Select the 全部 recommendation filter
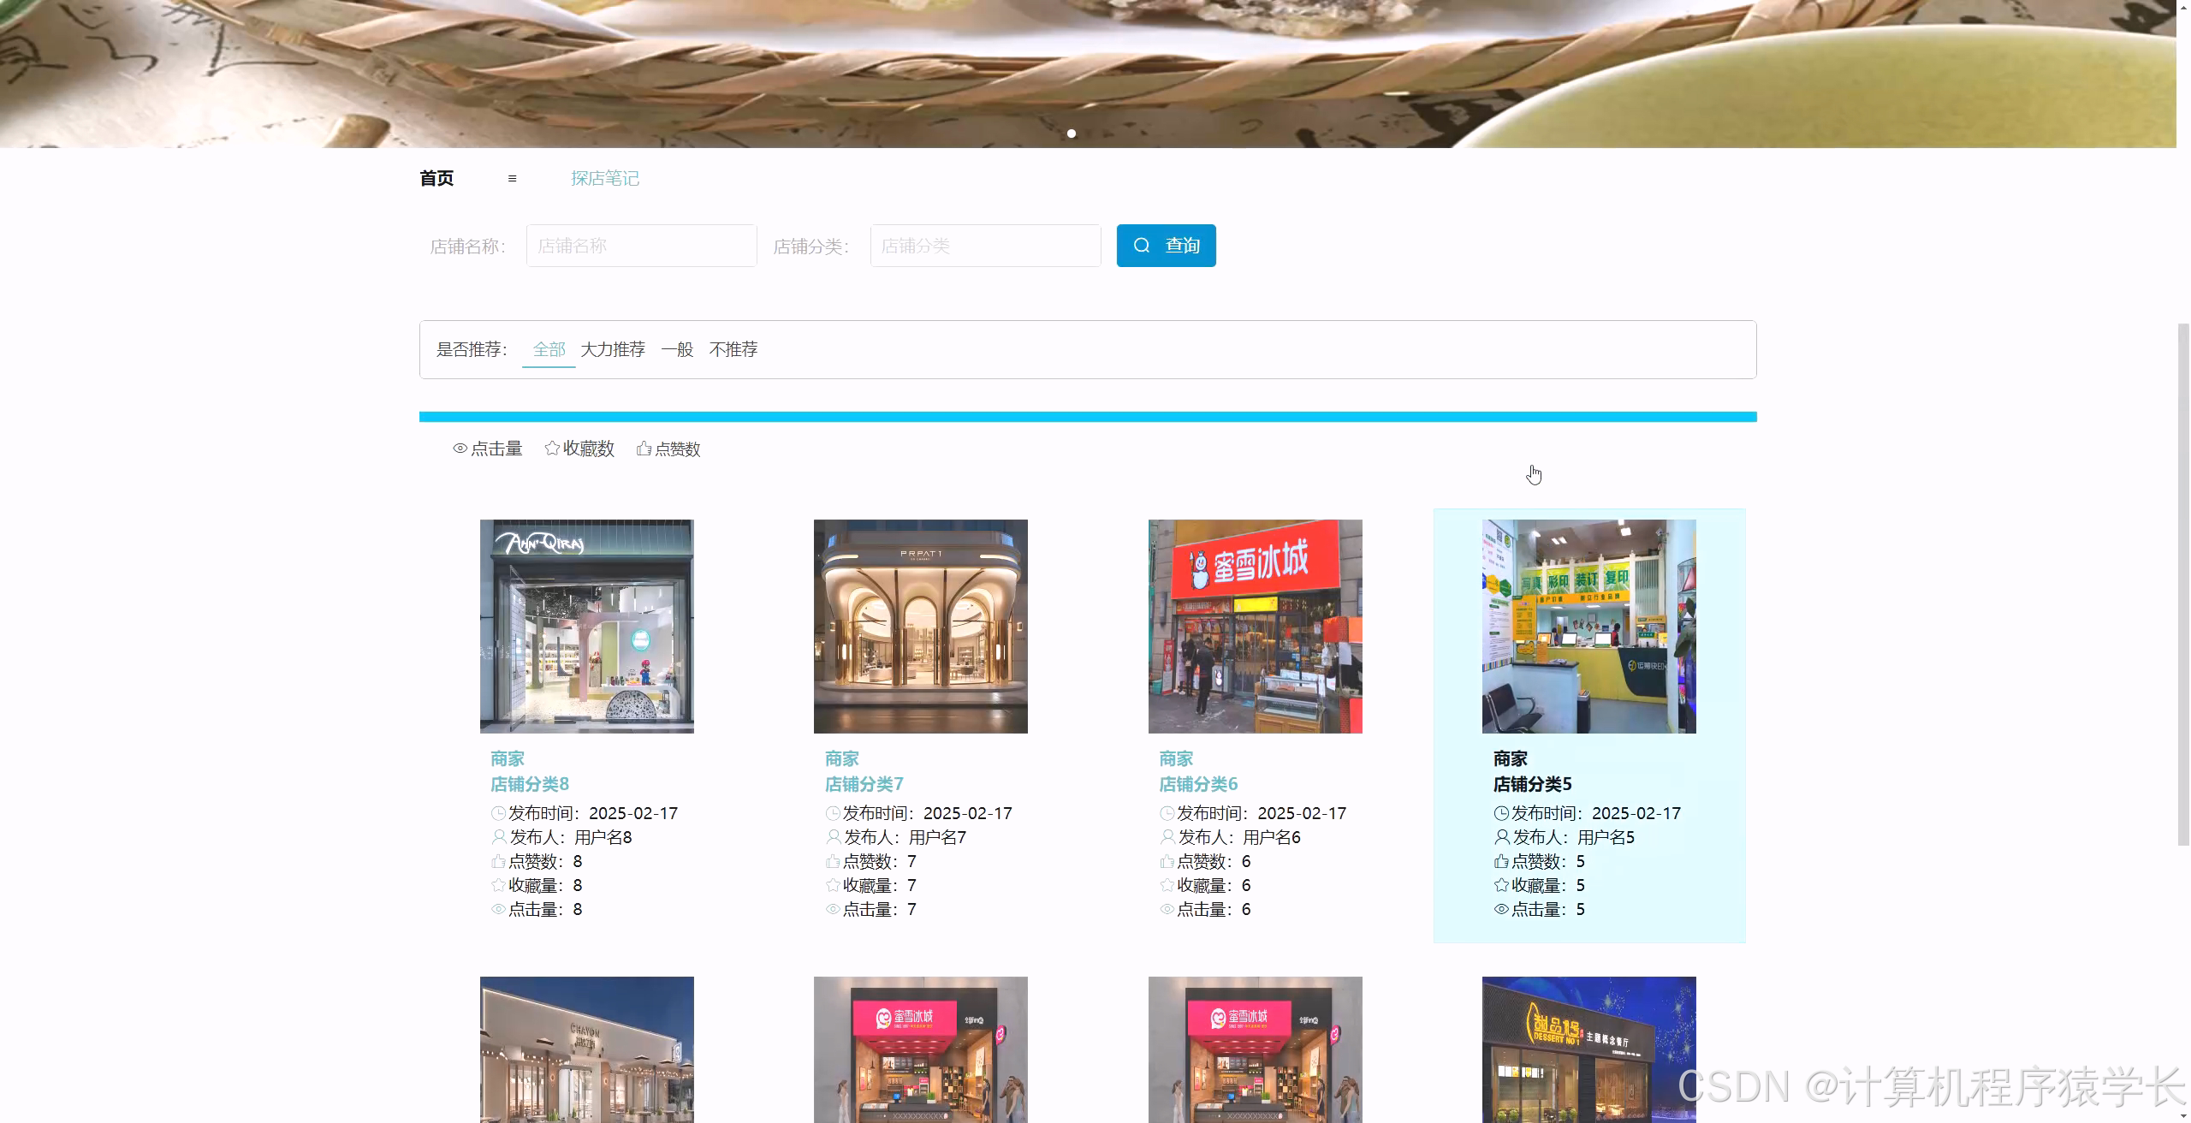This screenshot has height=1123, width=2191. 549,349
